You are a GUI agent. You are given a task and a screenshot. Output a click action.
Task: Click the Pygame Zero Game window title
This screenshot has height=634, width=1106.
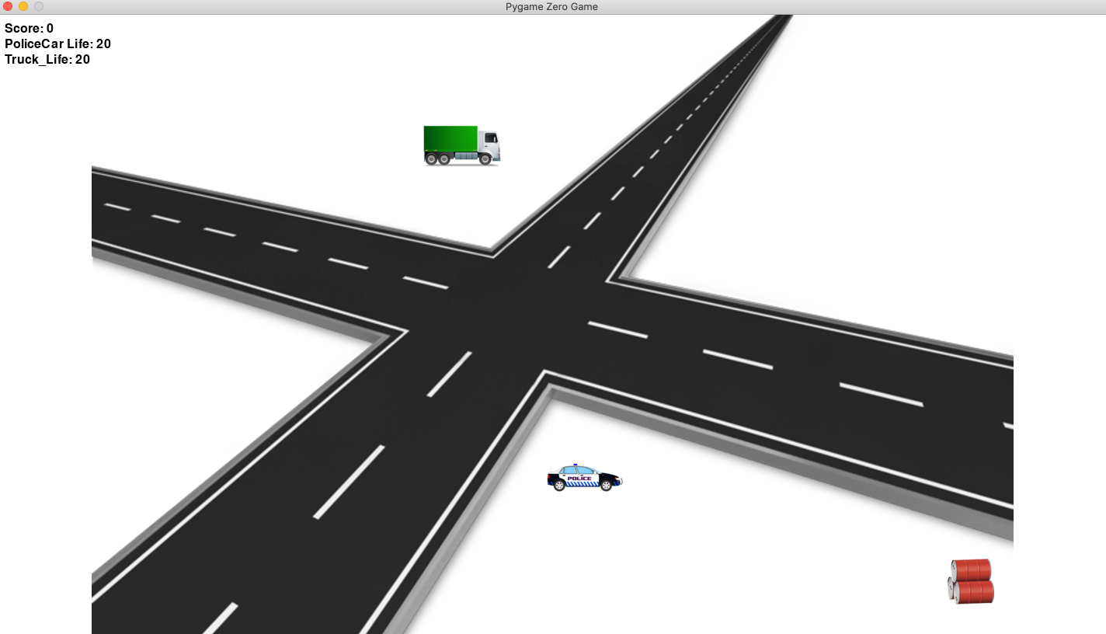click(x=551, y=7)
